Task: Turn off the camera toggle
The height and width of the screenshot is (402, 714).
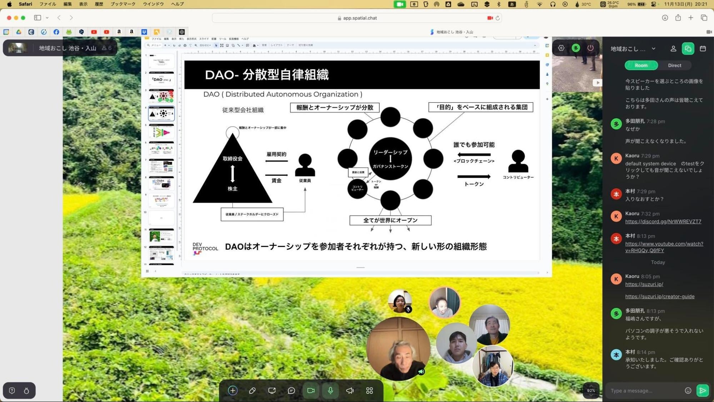Action: pos(311,391)
